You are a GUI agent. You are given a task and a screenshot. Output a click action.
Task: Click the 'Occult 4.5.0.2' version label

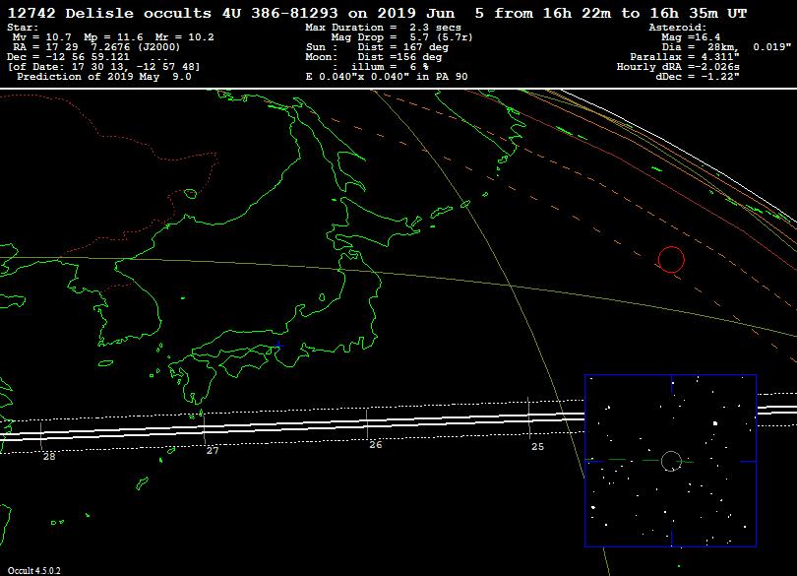(34, 571)
